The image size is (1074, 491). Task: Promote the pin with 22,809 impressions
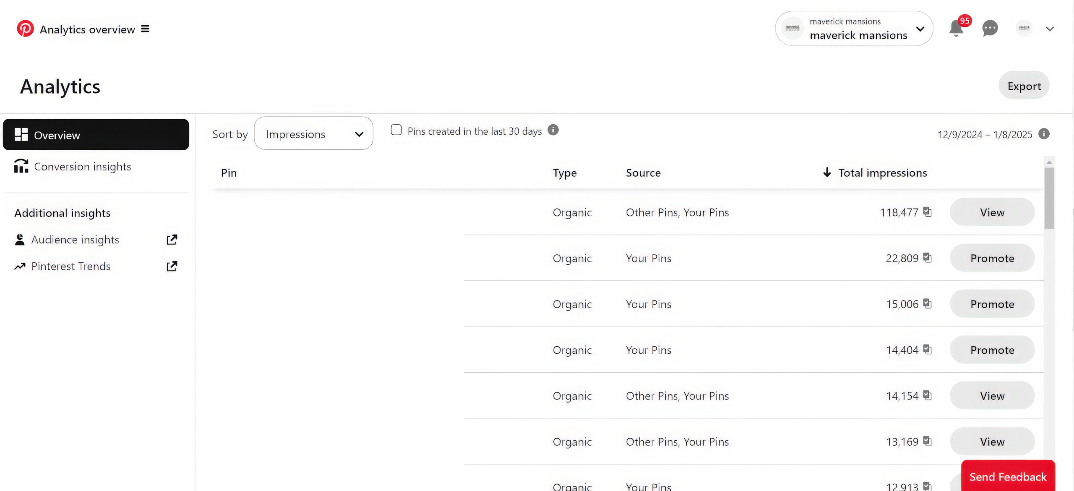[992, 258]
